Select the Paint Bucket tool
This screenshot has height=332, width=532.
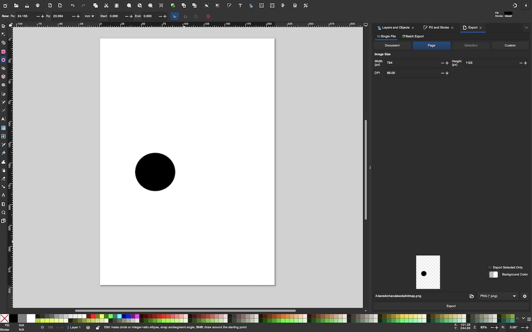point(4,153)
